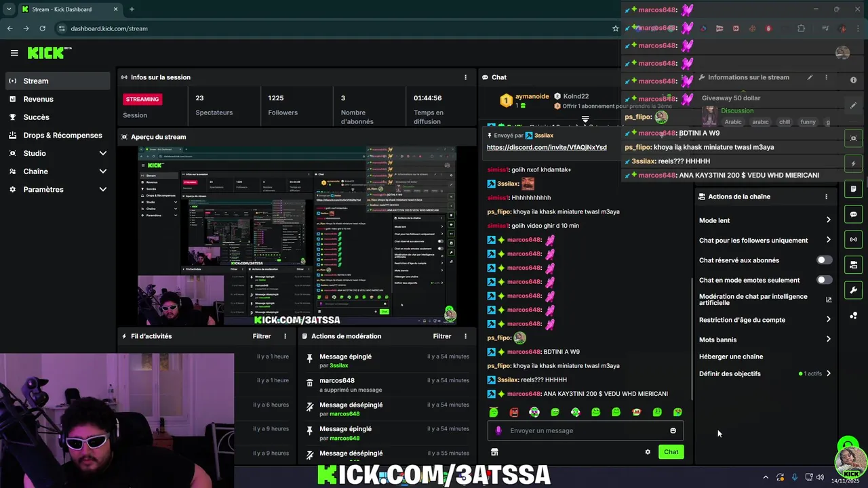Open Actions de la chaîne three-dot menu
The image size is (868, 488).
[x=826, y=197]
